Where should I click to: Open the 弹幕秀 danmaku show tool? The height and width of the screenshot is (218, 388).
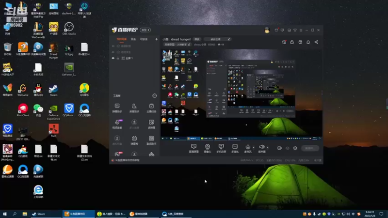(x=134, y=140)
